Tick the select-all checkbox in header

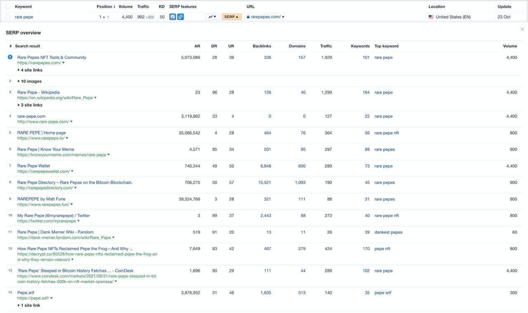click(x=8, y=7)
